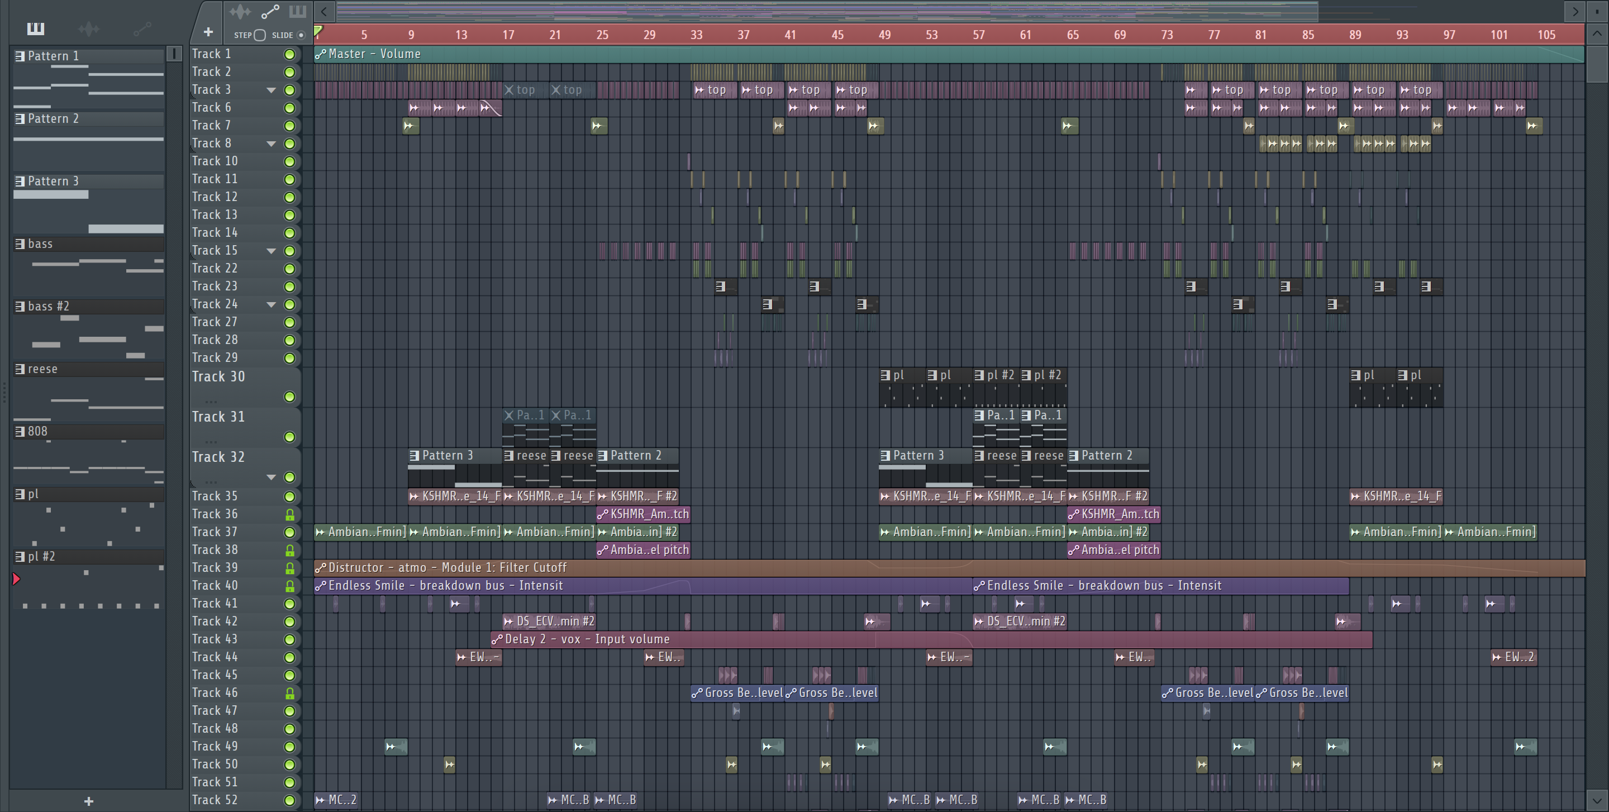Toggle the SLIDE mode radio button

coord(301,35)
